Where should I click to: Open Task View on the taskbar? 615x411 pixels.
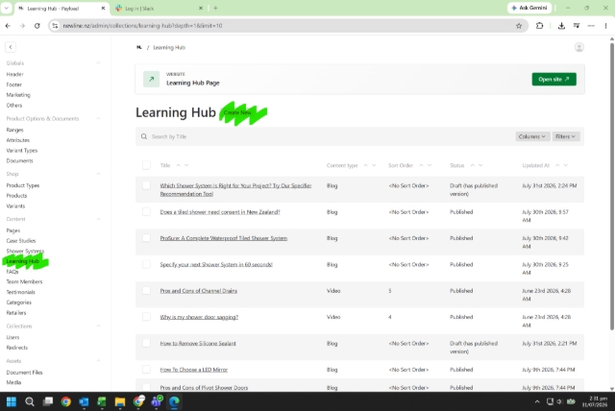coord(48,401)
